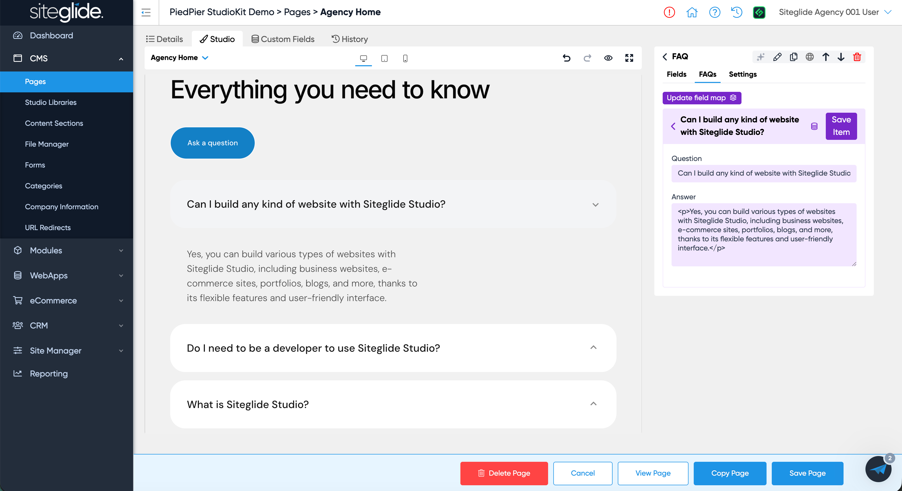Click into the Question input field

(764, 173)
